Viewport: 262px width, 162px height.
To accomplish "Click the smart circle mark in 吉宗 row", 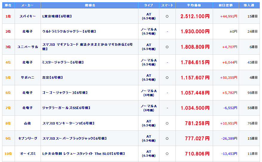I will pyautogui.click(x=167, y=78).
